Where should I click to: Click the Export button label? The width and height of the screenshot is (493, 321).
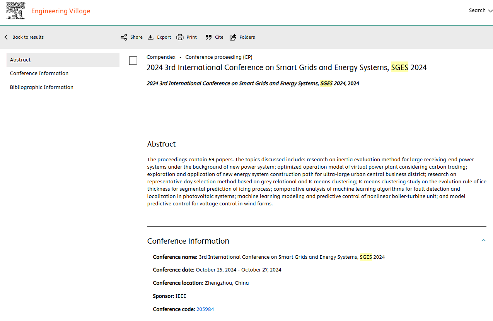(164, 37)
